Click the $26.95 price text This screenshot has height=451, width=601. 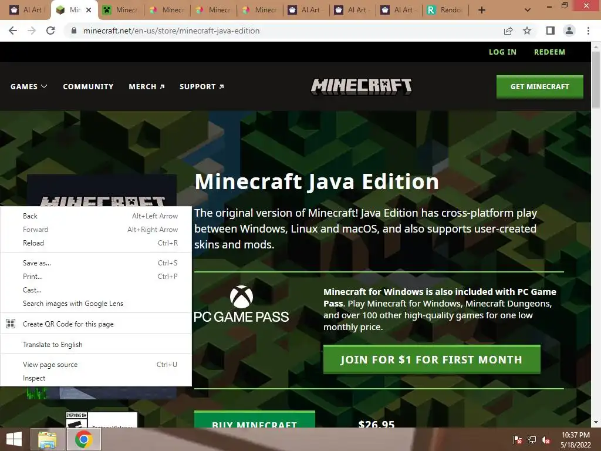[376, 423]
